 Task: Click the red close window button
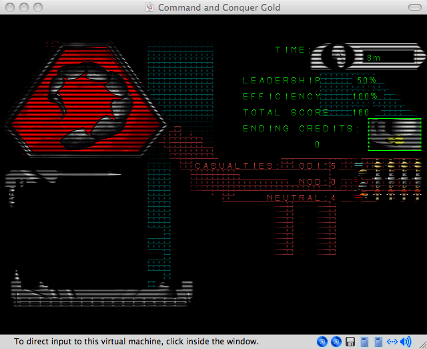point(10,7)
